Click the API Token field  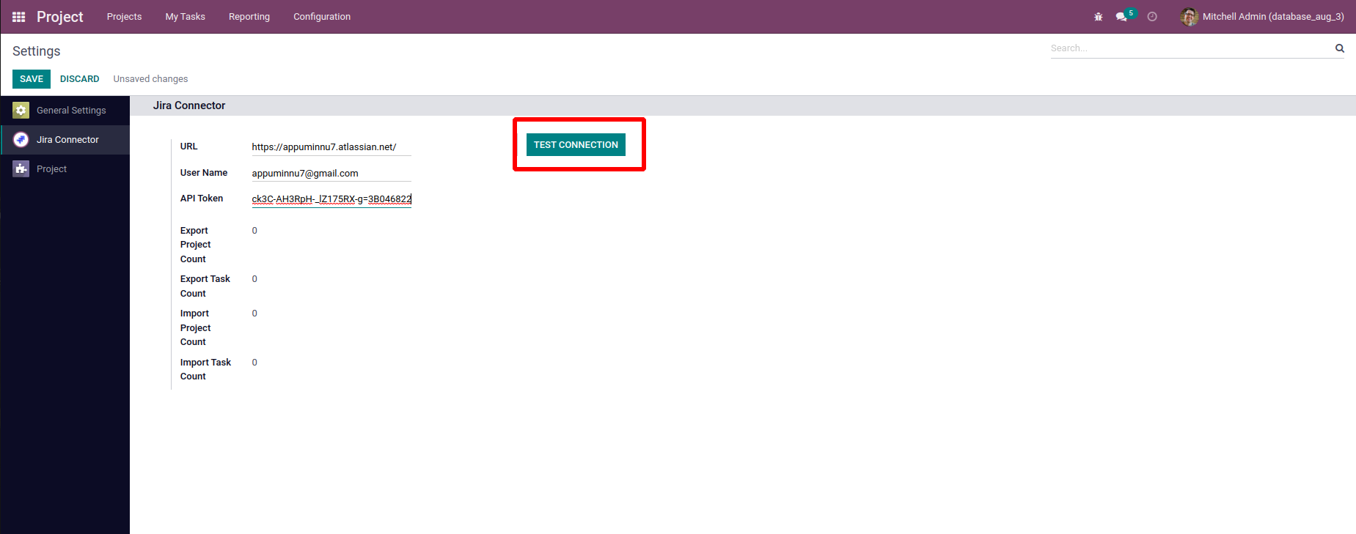tap(331, 199)
